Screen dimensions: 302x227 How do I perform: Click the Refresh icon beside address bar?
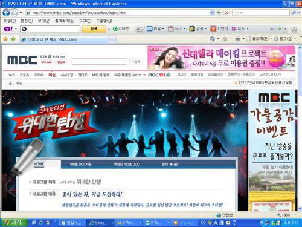pos(219,13)
